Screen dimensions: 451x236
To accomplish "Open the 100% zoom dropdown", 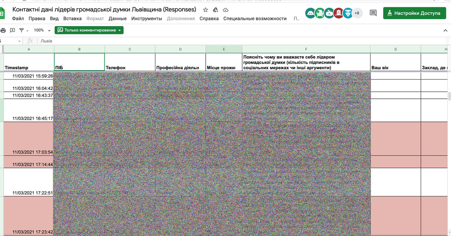I will pos(42,30).
